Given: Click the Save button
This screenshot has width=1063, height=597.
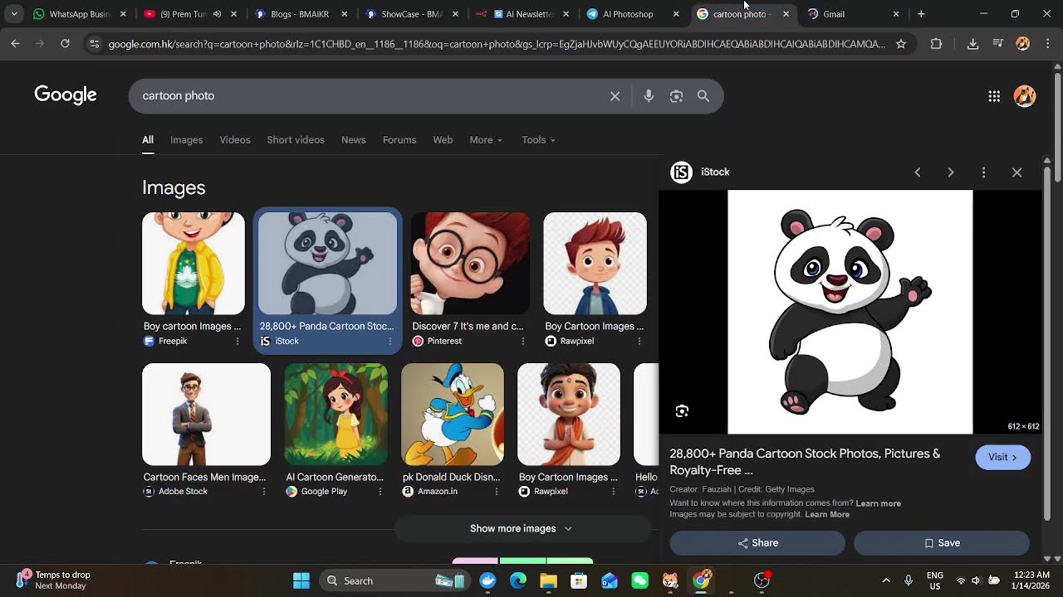Looking at the screenshot, I should coord(942,543).
